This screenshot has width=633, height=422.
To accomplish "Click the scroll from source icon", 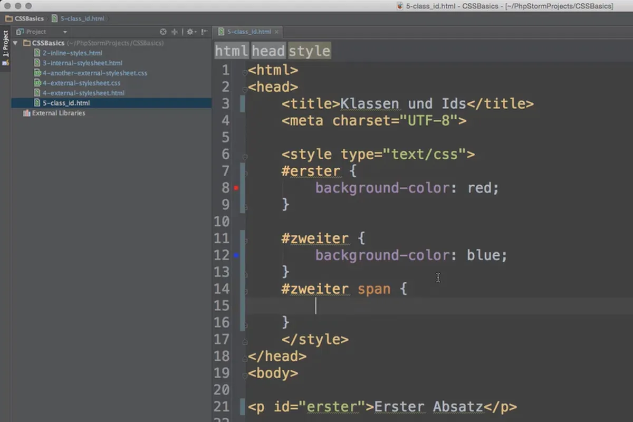I will point(163,32).
